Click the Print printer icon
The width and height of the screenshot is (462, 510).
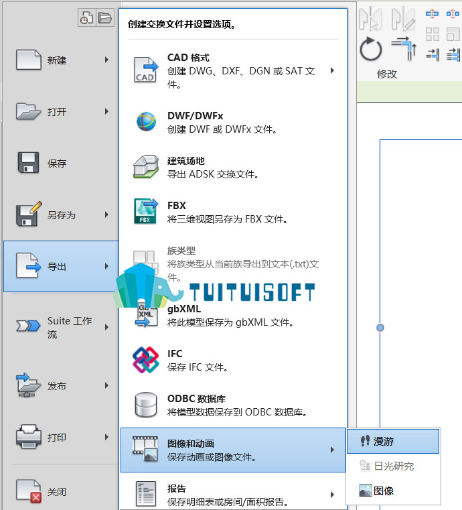[29, 437]
